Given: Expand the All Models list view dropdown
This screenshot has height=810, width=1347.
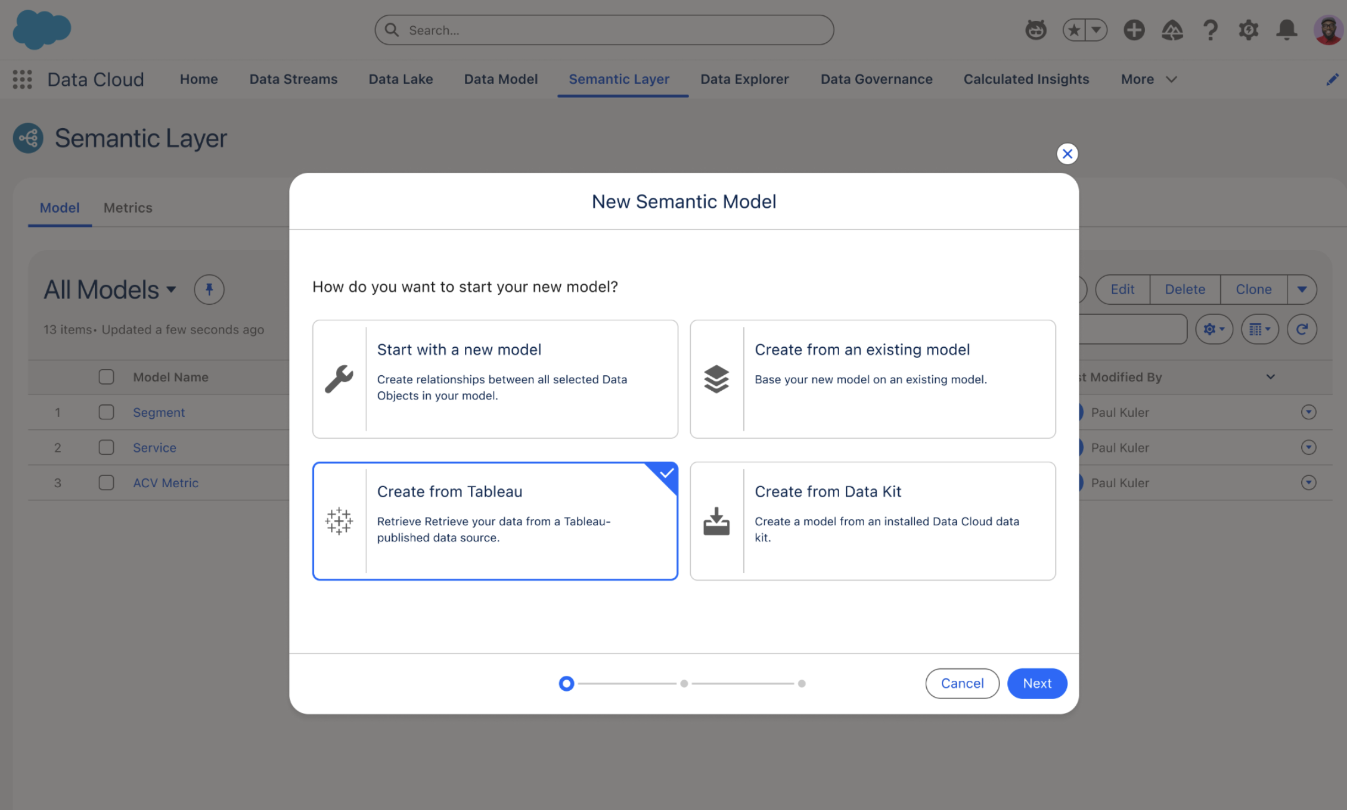Looking at the screenshot, I should (x=171, y=290).
